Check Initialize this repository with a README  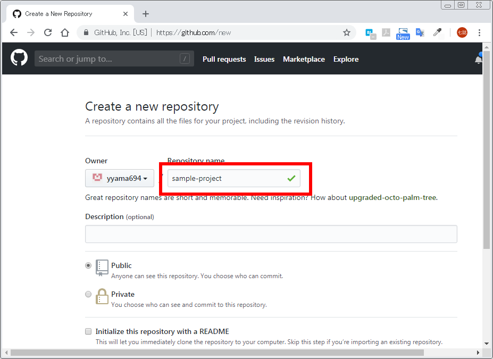click(x=88, y=331)
